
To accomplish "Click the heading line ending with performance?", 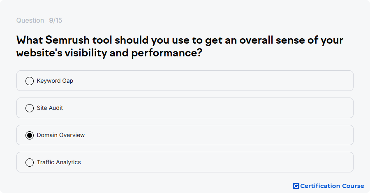I will 109,53.
